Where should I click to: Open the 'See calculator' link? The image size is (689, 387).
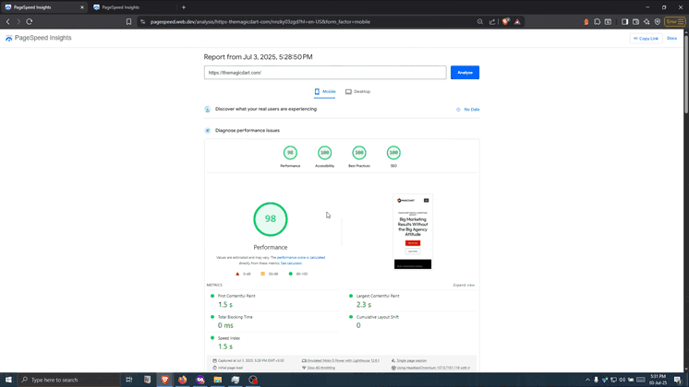pos(292,264)
